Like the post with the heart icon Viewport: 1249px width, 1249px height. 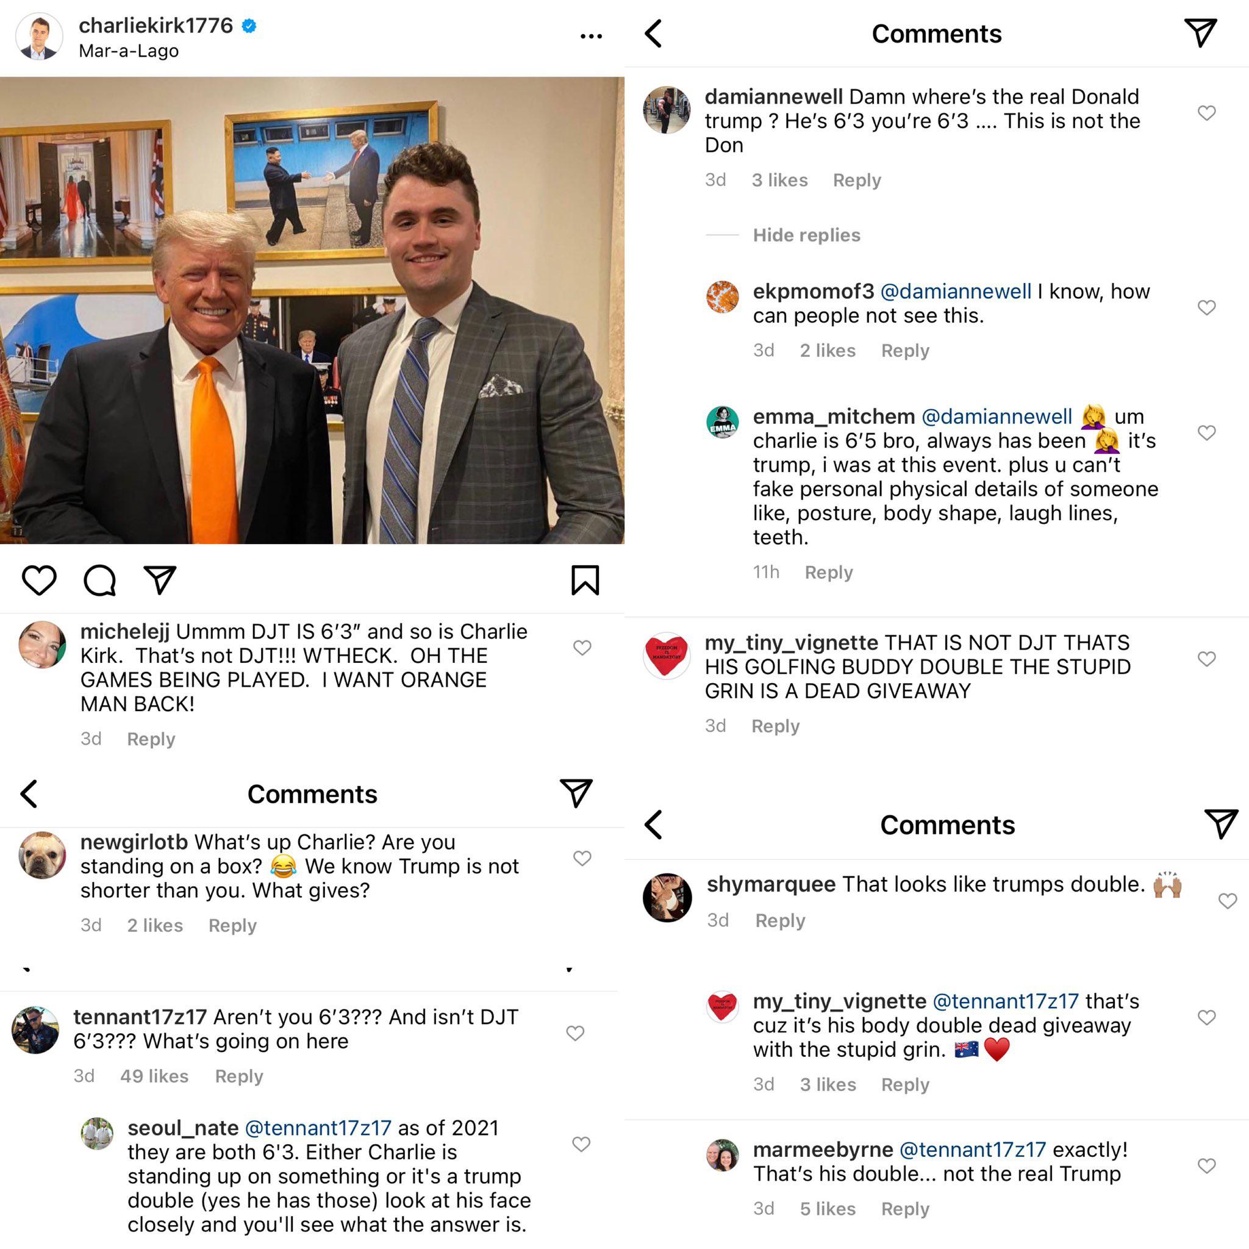click(40, 580)
